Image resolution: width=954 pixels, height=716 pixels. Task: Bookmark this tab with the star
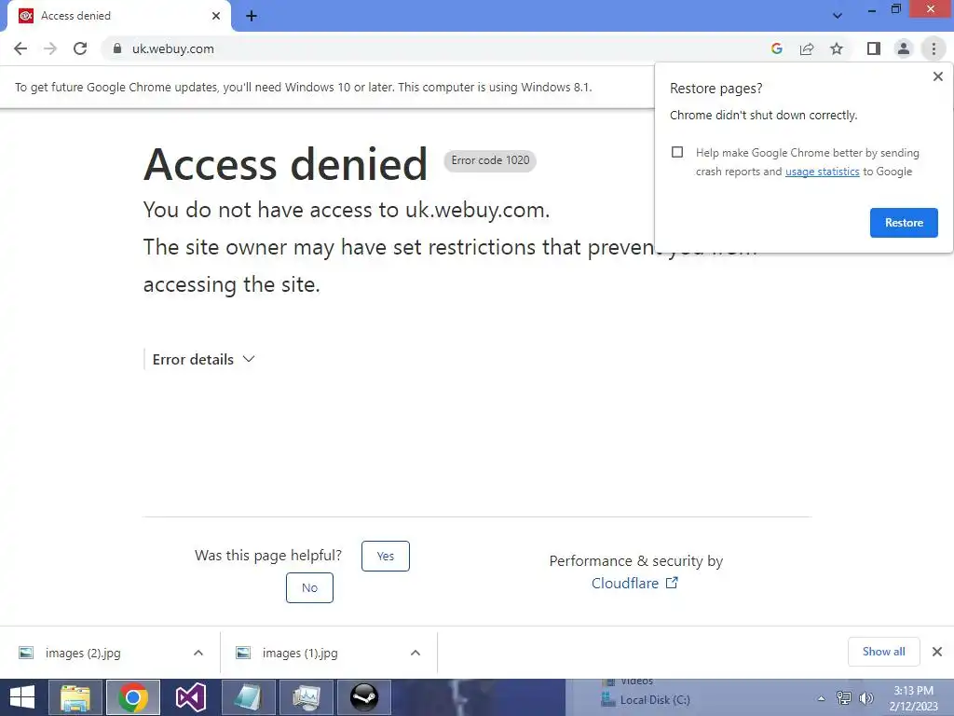click(x=837, y=48)
